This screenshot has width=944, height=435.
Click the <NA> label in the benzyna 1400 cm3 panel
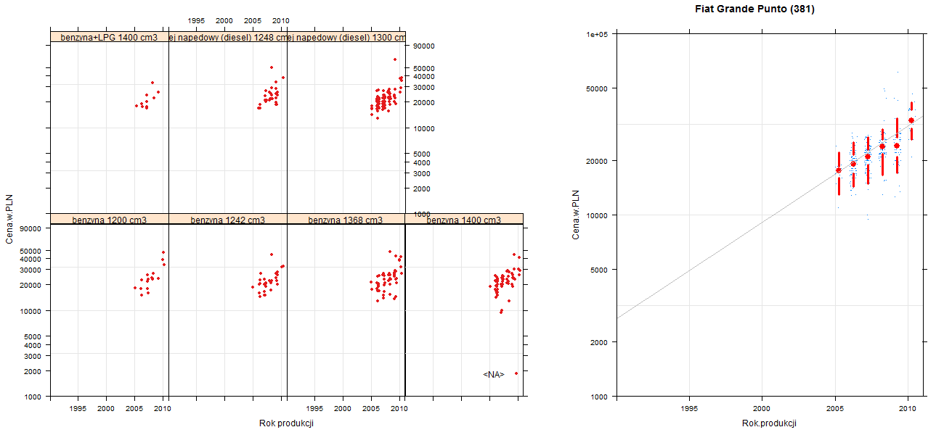(494, 374)
